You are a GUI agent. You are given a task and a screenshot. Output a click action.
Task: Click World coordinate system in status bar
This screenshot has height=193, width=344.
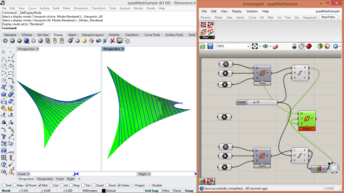click(6, 191)
